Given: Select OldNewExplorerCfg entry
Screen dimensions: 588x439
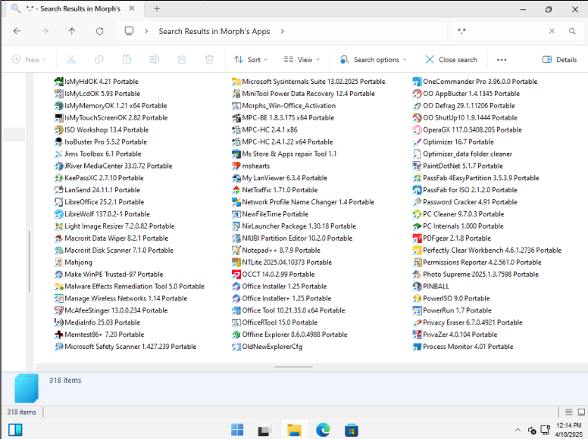Looking at the screenshot, I should pyautogui.click(x=267, y=347).
